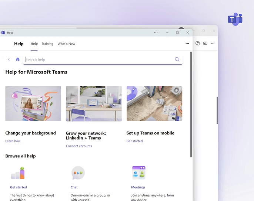Click the Meetings participants icon
254x201 pixels.
[x=138, y=173]
